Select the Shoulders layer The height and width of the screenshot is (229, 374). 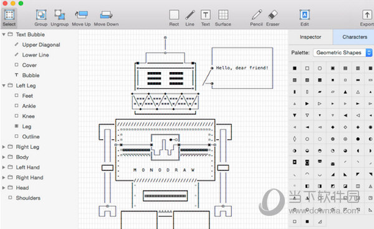pos(28,198)
